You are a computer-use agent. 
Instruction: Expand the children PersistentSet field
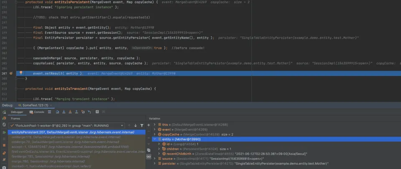159,149
